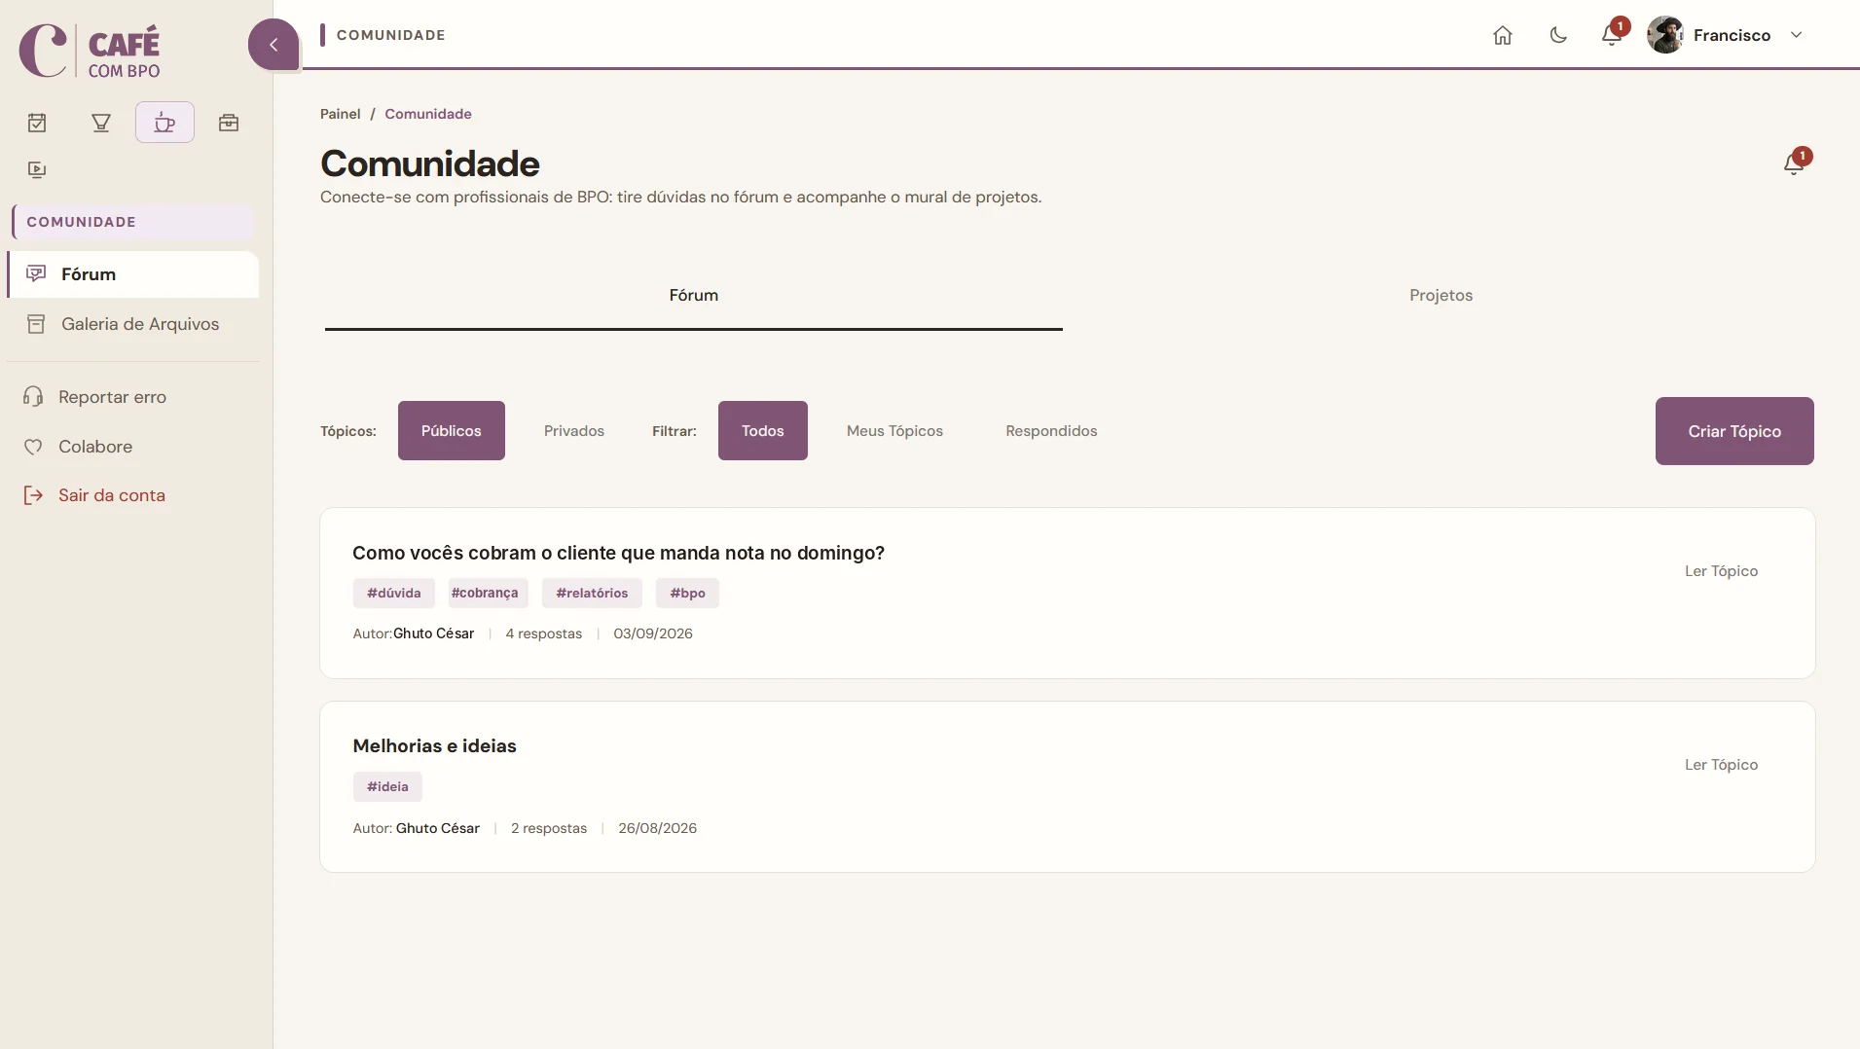The width and height of the screenshot is (1860, 1049).
Task: Select the Privados topics filter
Action: [574, 431]
